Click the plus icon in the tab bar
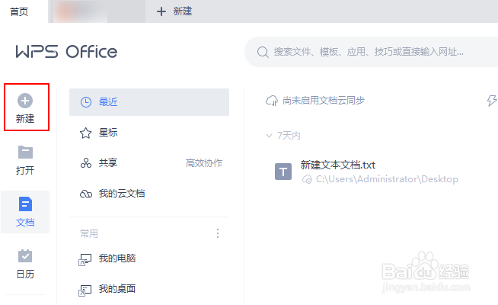 [161, 11]
